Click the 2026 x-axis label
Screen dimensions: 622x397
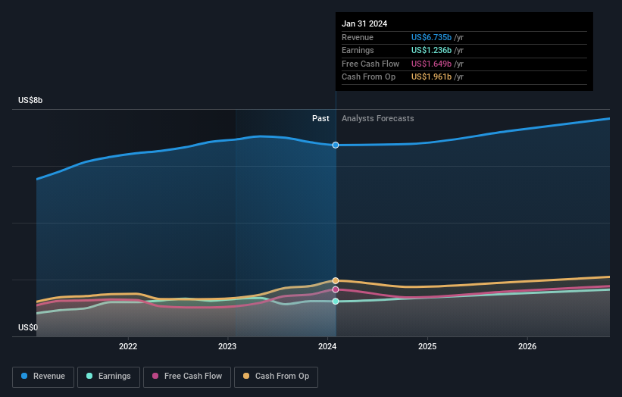coord(527,346)
